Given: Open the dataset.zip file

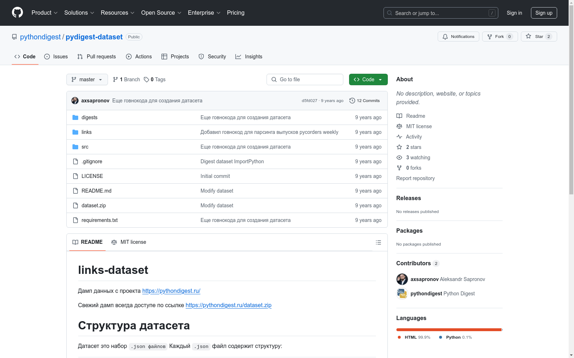Looking at the screenshot, I should pos(94,205).
